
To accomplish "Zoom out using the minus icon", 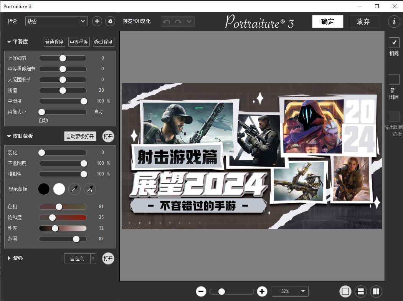I will pyautogui.click(x=201, y=291).
